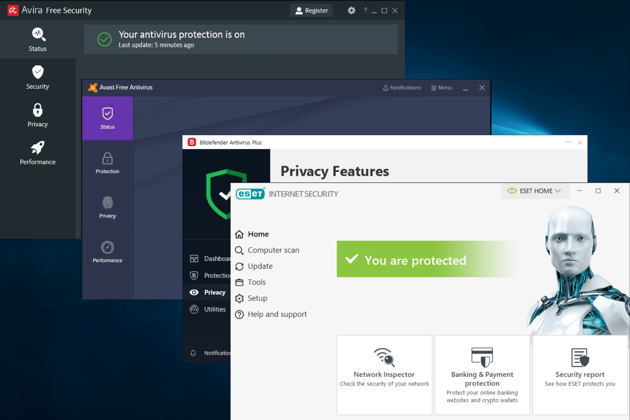Image resolution: width=630 pixels, height=420 pixels.
Task: Click the Security report document icon
Action: pos(580,357)
